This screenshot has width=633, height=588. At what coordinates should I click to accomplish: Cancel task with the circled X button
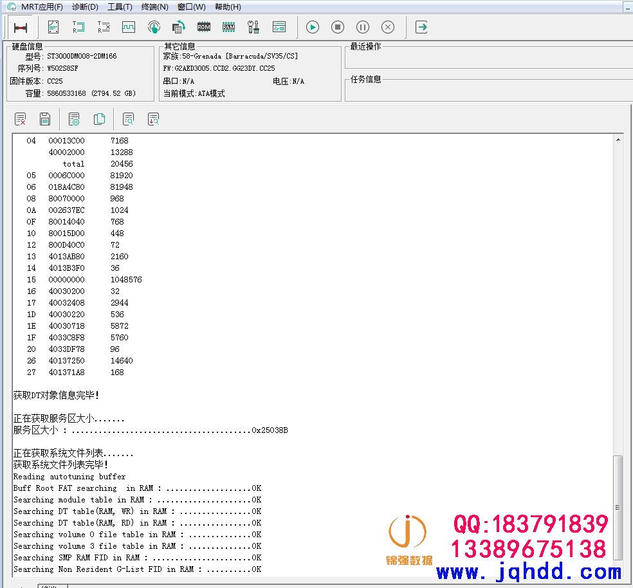coord(387,27)
